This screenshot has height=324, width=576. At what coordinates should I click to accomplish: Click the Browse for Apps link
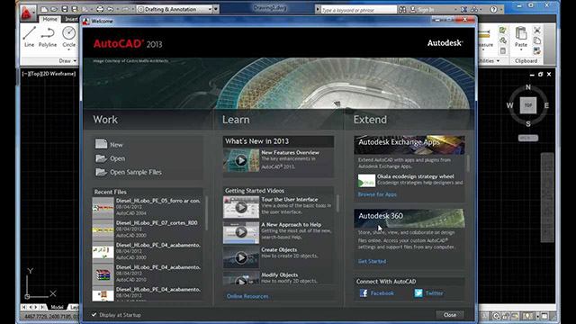click(377, 194)
